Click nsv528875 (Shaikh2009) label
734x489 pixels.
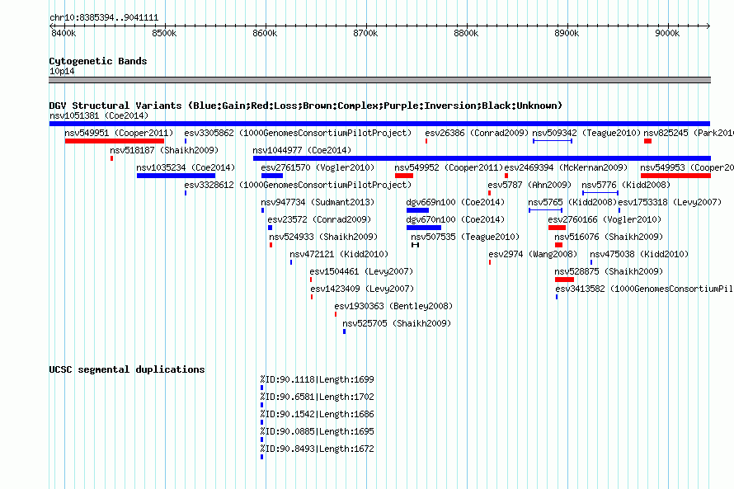[x=609, y=271]
